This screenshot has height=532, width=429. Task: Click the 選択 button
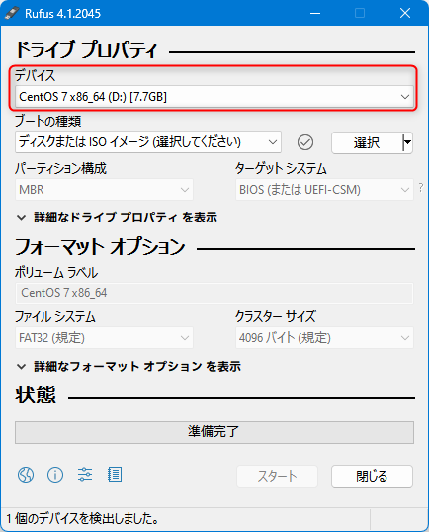point(367,142)
